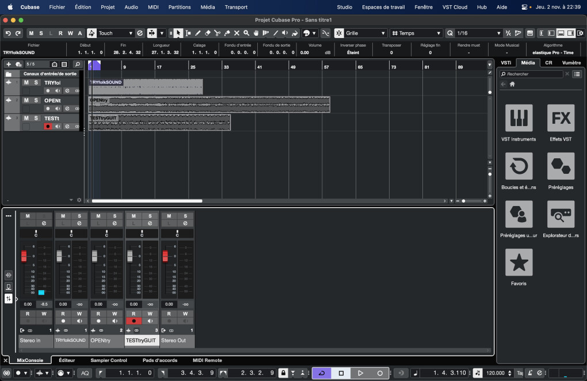Toggle Auto-Scroll button in toolbar
587x381 pixels.
tap(151, 33)
